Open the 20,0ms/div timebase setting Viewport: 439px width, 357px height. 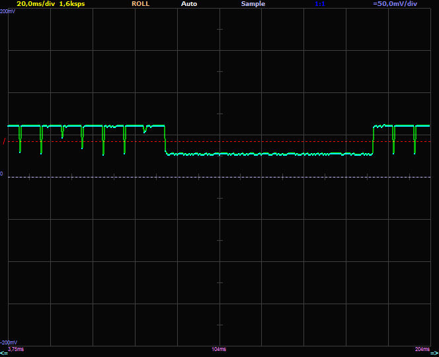point(36,4)
